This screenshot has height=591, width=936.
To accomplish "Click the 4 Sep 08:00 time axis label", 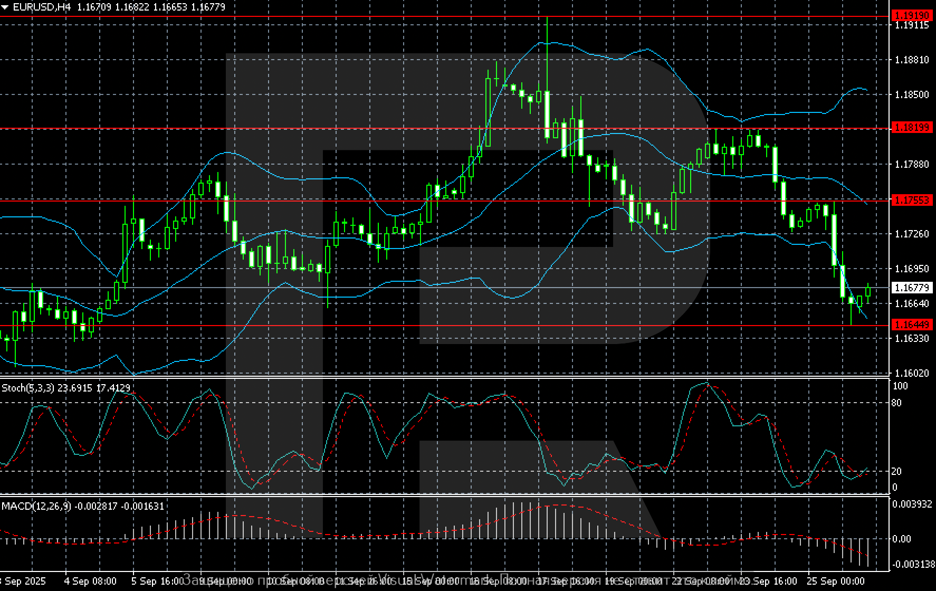I will point(90,581).
